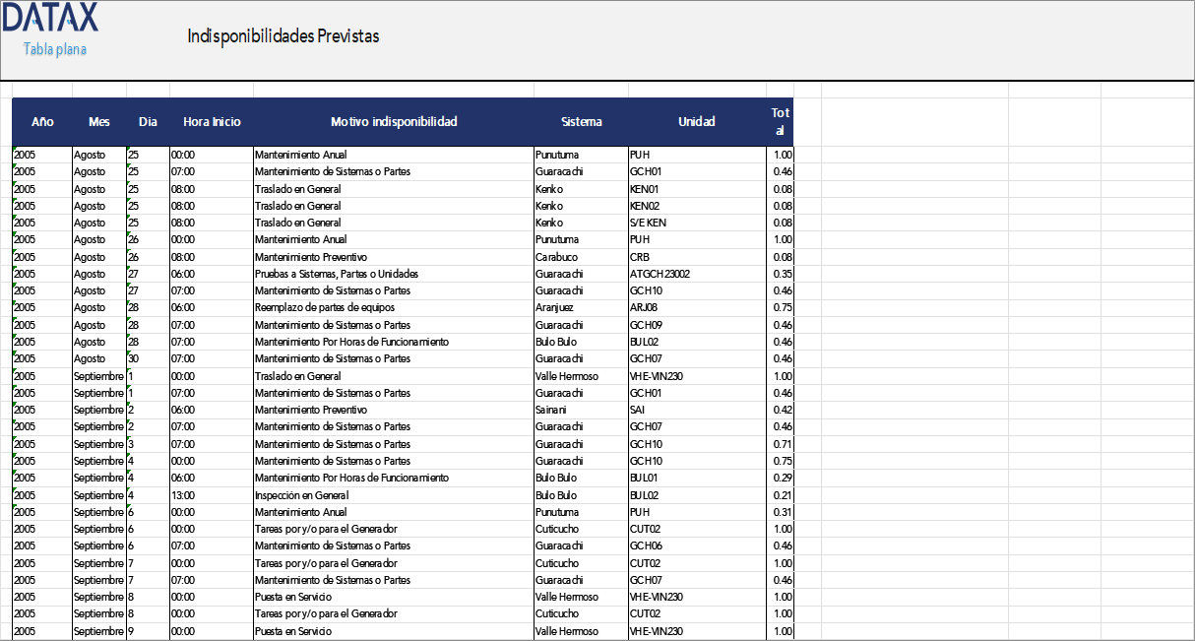Select the Año column header
The image size is (1195, 641).
42,122
